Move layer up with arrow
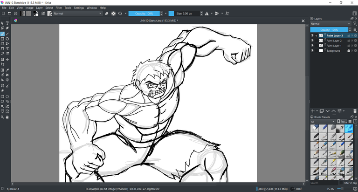 [x=334, y=111]
